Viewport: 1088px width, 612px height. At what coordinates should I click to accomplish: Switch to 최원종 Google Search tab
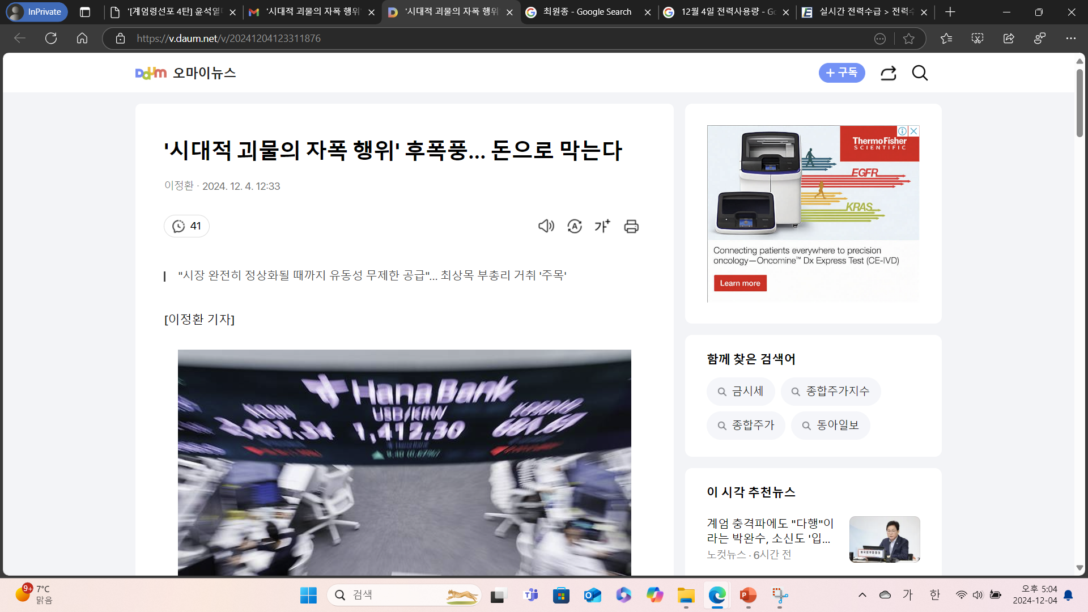coord(586,12)
